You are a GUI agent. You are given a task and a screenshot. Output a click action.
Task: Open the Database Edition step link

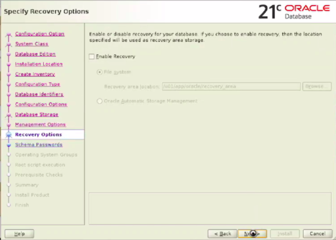coord(35,54)
